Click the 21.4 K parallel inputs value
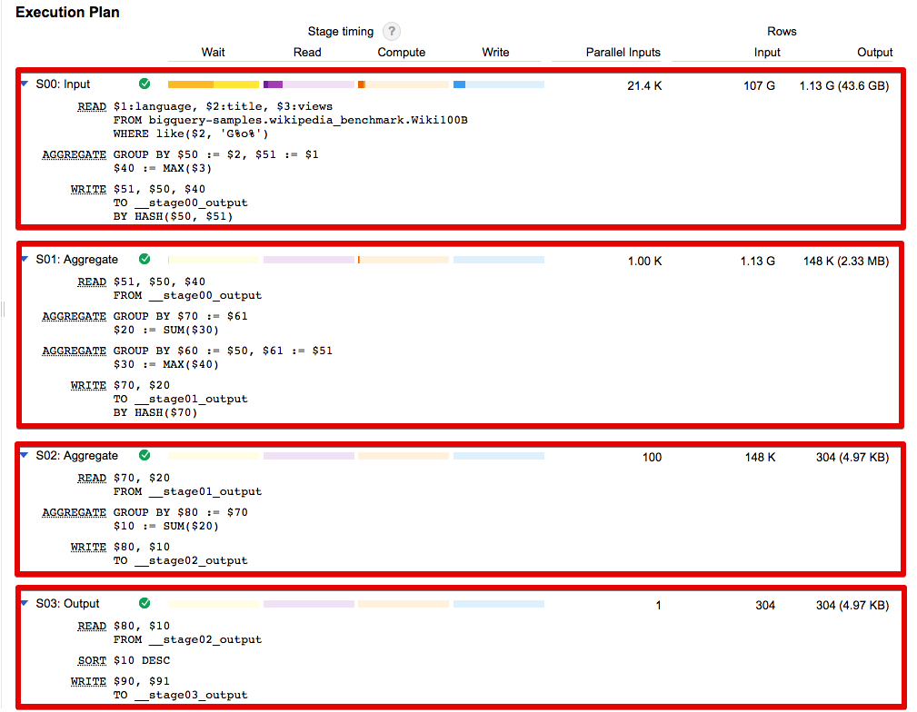The width and height of the screenshot is (917, 712). (x=644, y=85)
